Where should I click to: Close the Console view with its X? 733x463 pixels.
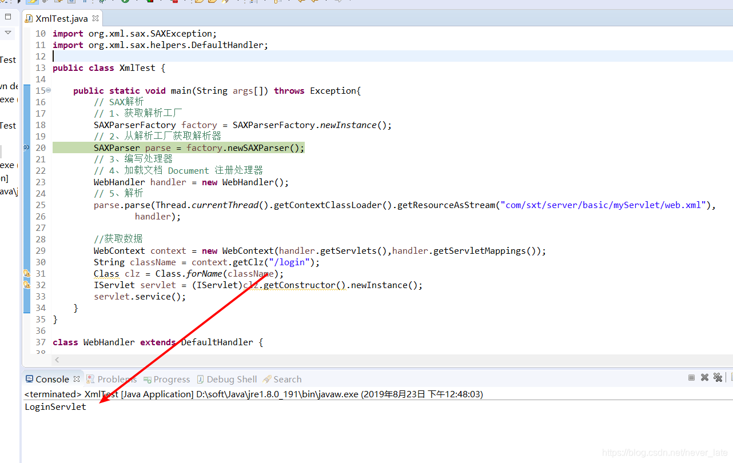[x=75, y=379]
